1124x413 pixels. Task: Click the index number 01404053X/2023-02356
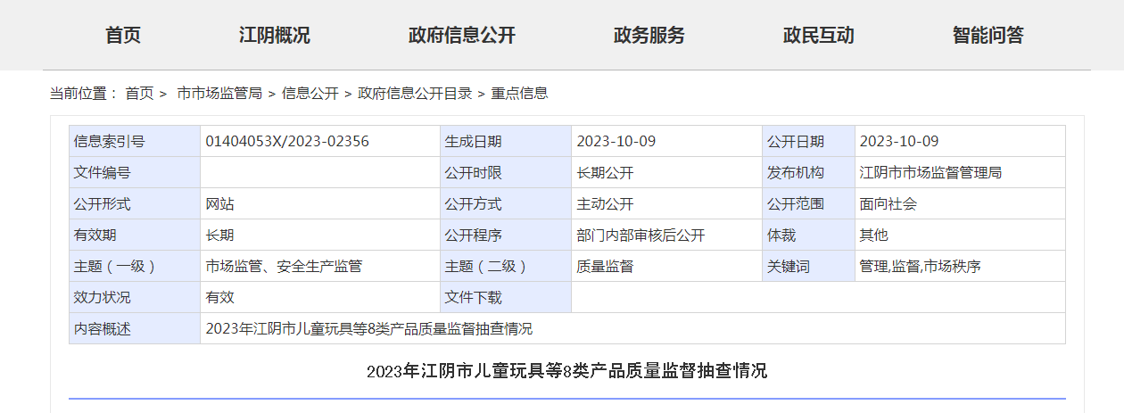coord(287,141)
